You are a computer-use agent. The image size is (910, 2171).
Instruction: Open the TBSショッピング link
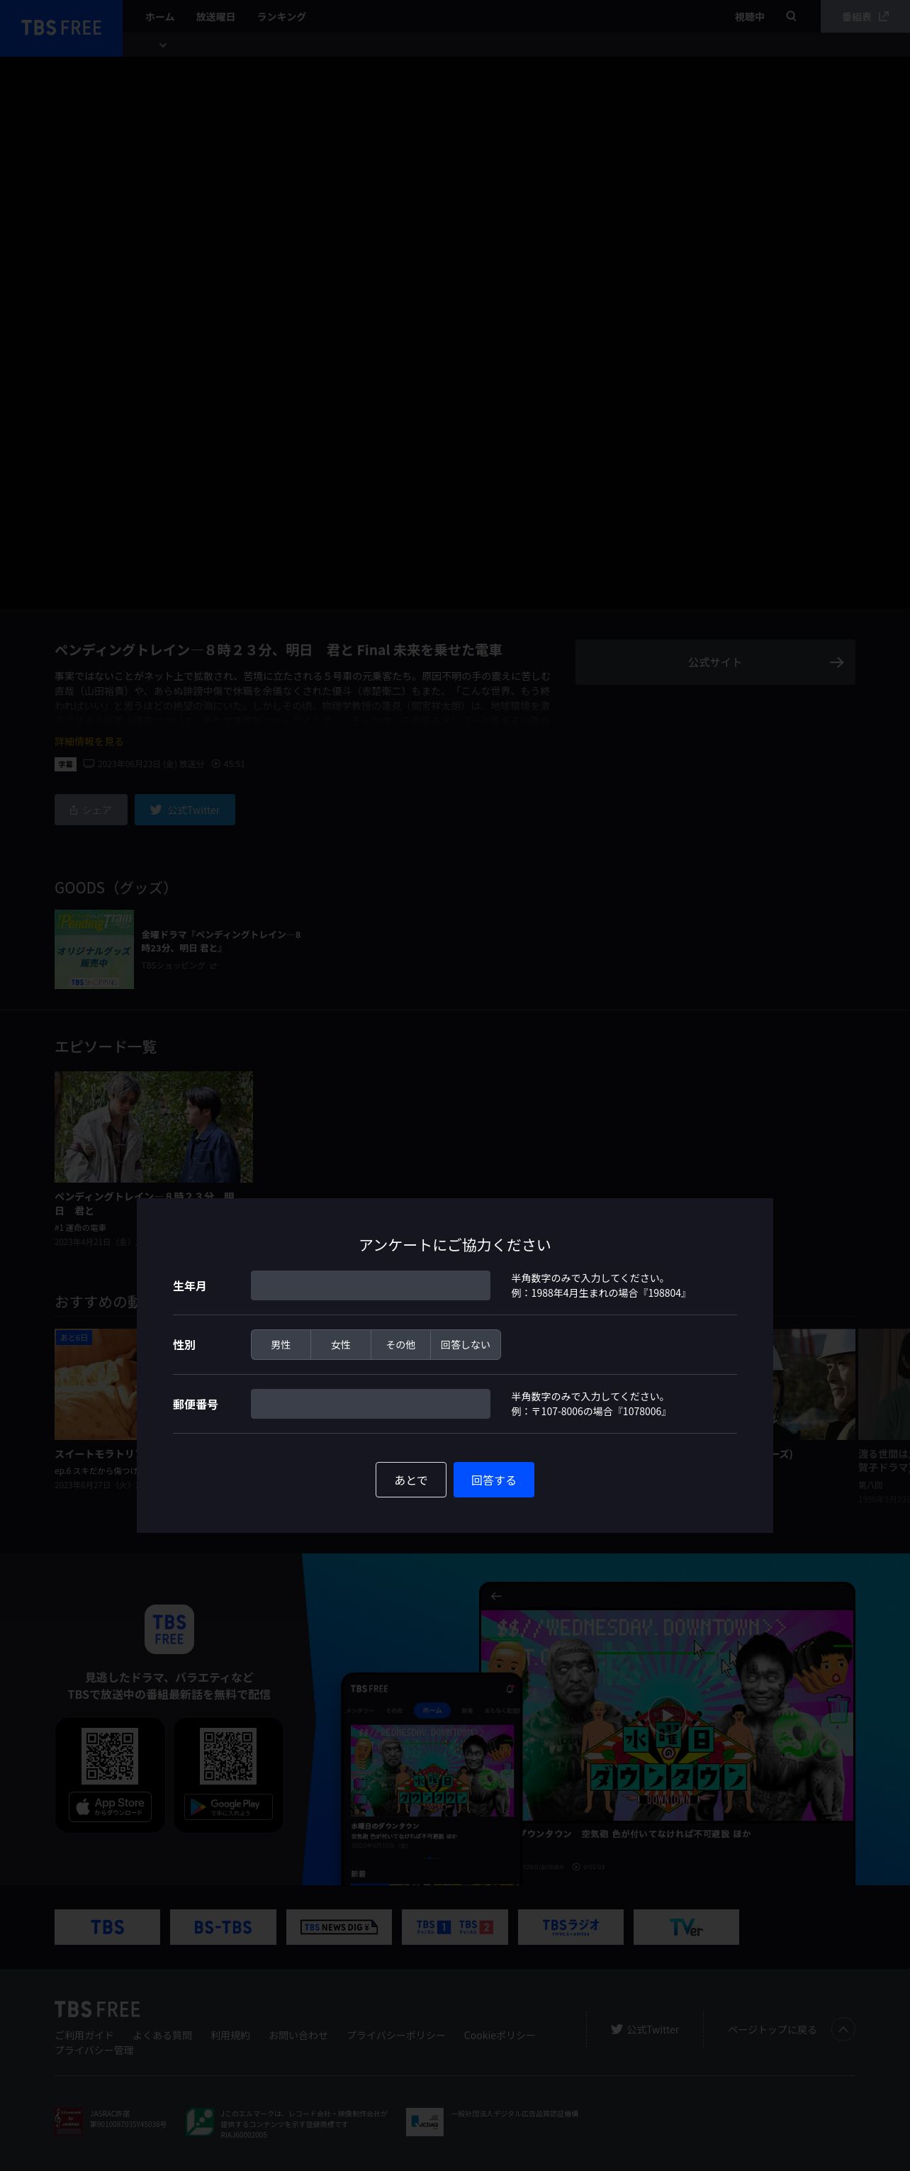click(x=179, y=965)
